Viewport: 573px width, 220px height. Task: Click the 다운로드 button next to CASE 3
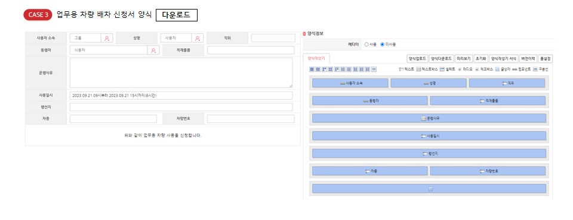(x=177, y=15)
